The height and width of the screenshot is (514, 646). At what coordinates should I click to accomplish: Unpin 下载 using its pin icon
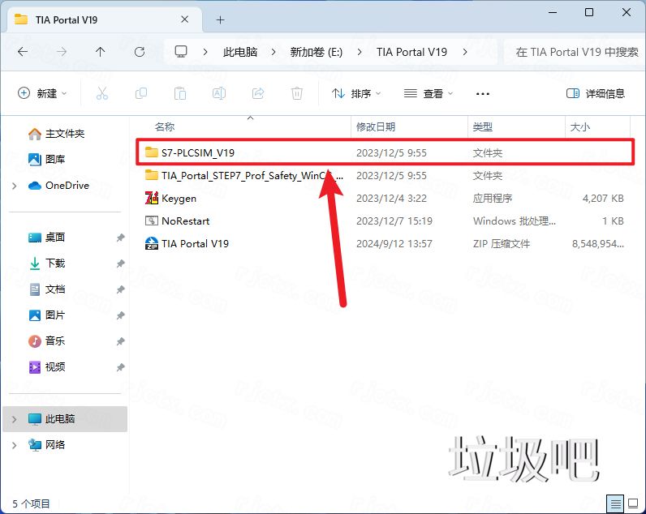coord(120,263)
